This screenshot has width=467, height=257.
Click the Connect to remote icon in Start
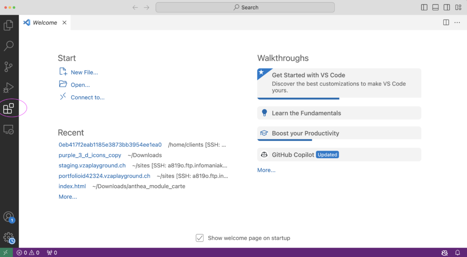point(63,97)
